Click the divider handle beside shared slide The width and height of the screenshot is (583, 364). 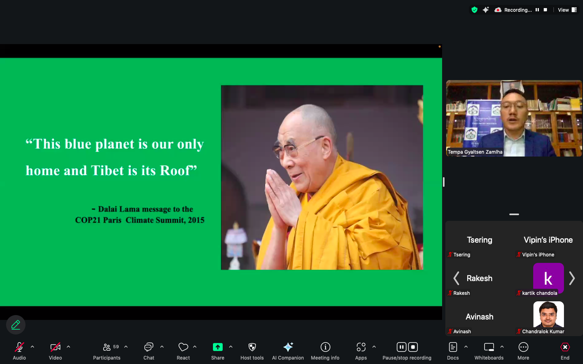point(444,182)
